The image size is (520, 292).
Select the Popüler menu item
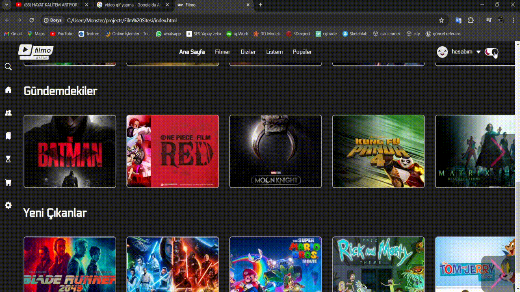302,52
